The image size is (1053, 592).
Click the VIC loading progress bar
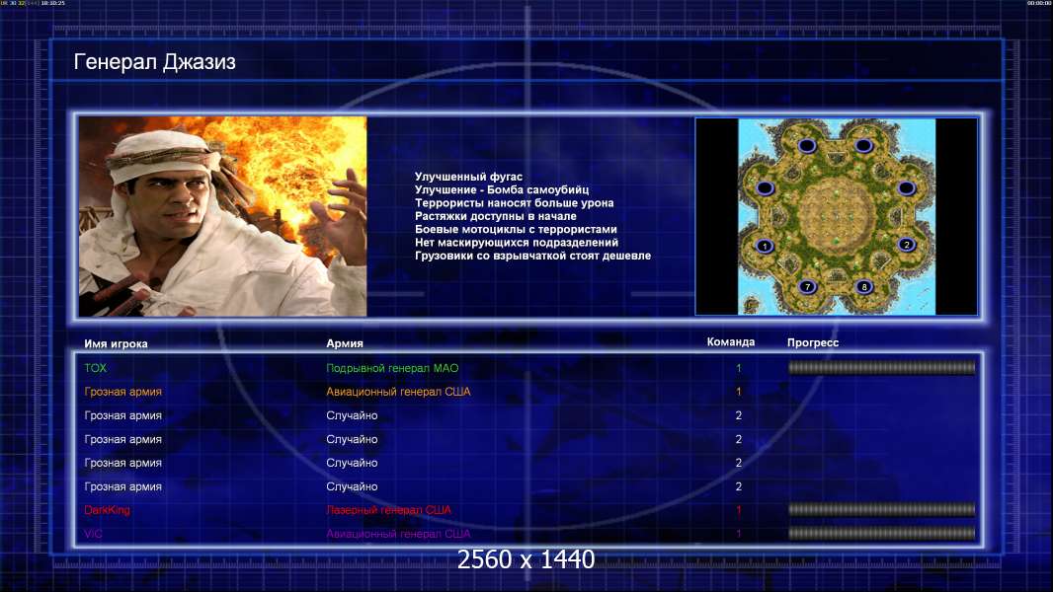pos(881,534)
